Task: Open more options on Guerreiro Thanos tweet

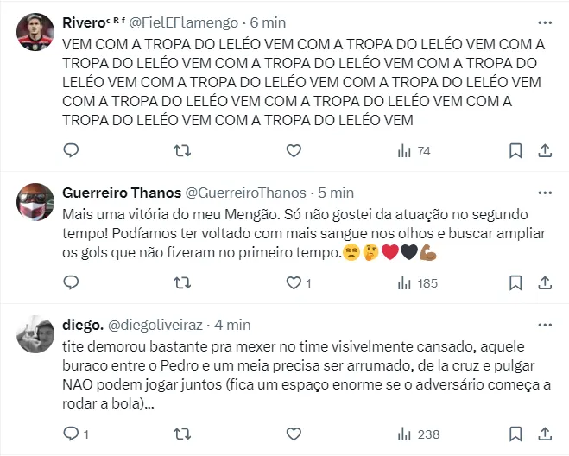Action: coord(545,192)
